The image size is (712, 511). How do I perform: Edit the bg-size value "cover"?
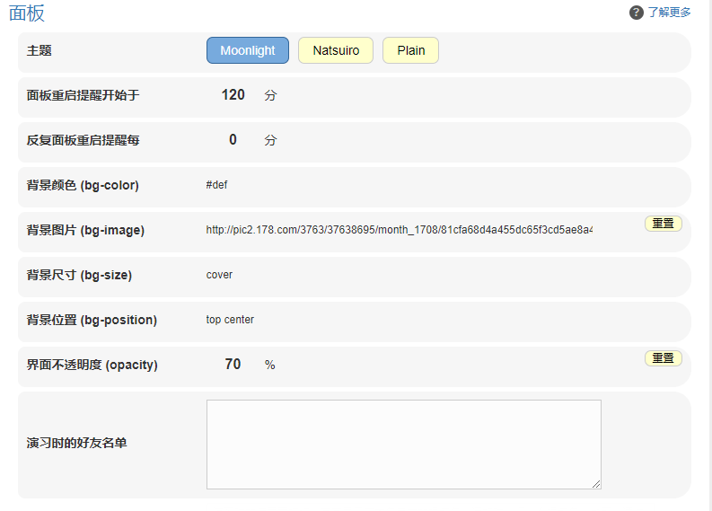pos(269,275)
